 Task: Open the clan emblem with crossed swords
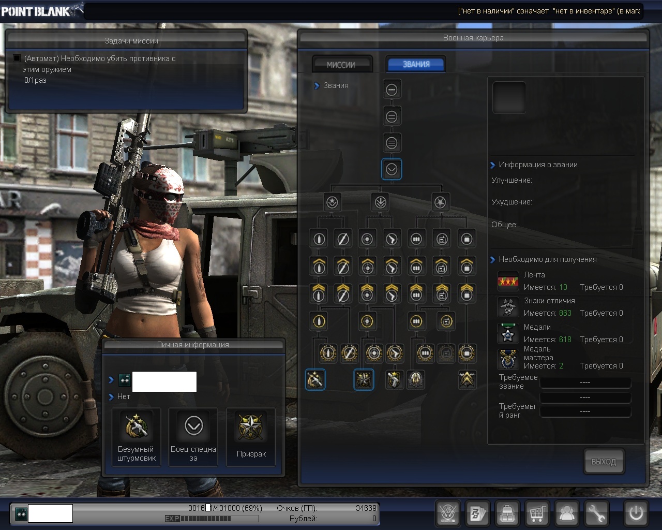[448, 513]
